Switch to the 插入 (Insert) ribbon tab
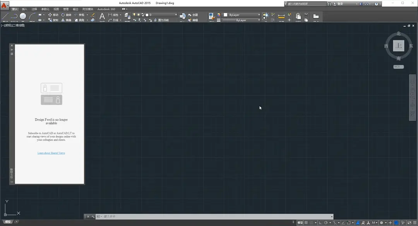Viewport: 418px width, 226px height. (x=24, y=9)
